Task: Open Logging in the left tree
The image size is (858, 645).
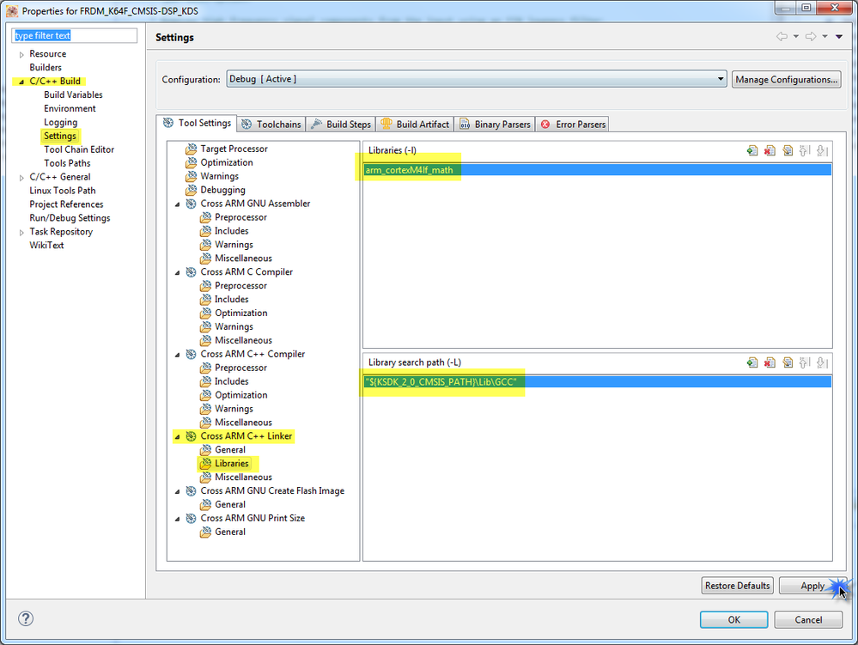Action: point(60,122)
